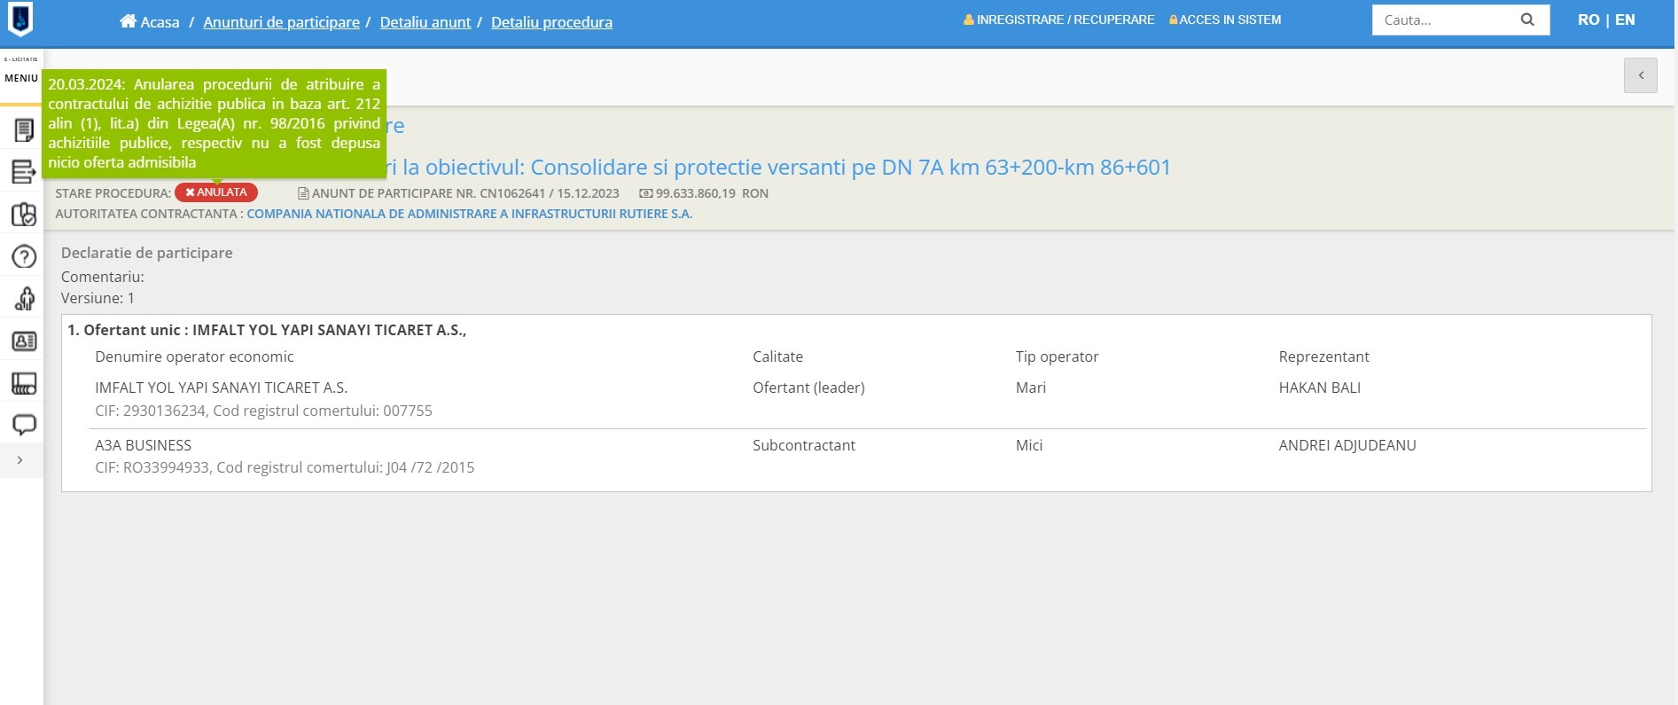Click the home house icon
The width and height of the screenshot is (1678, 705).
pos(129,21)
